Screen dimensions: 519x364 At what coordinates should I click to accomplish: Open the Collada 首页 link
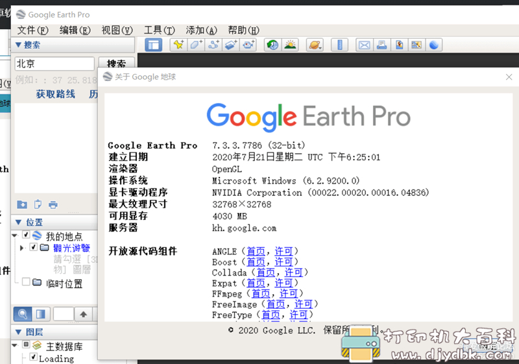click(266, 273)
